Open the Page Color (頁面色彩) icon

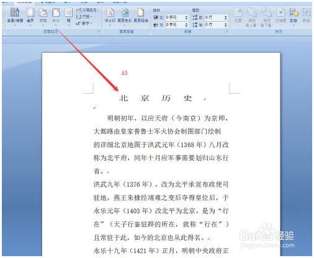(x=125, y=17)
